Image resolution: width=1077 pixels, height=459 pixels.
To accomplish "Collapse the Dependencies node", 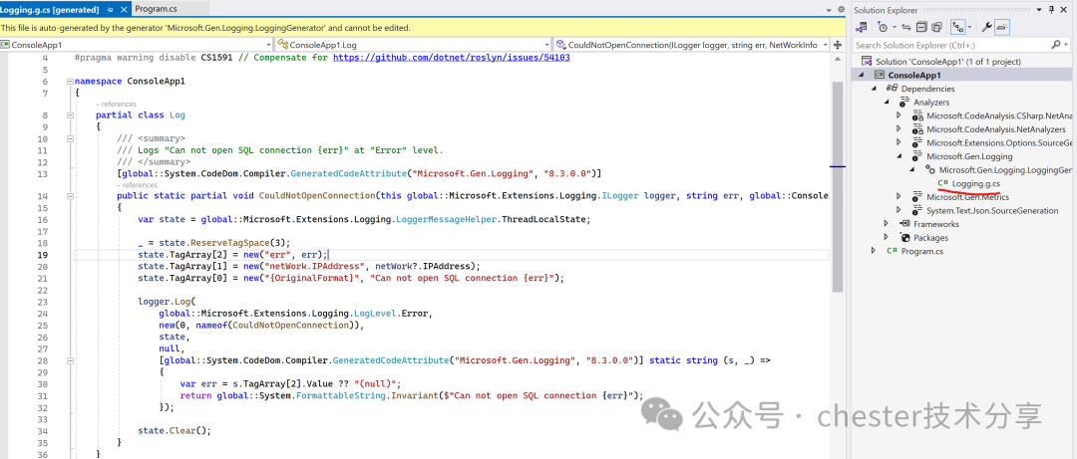I will pos(875,89).
